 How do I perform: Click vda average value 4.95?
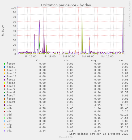coord(97,105)
